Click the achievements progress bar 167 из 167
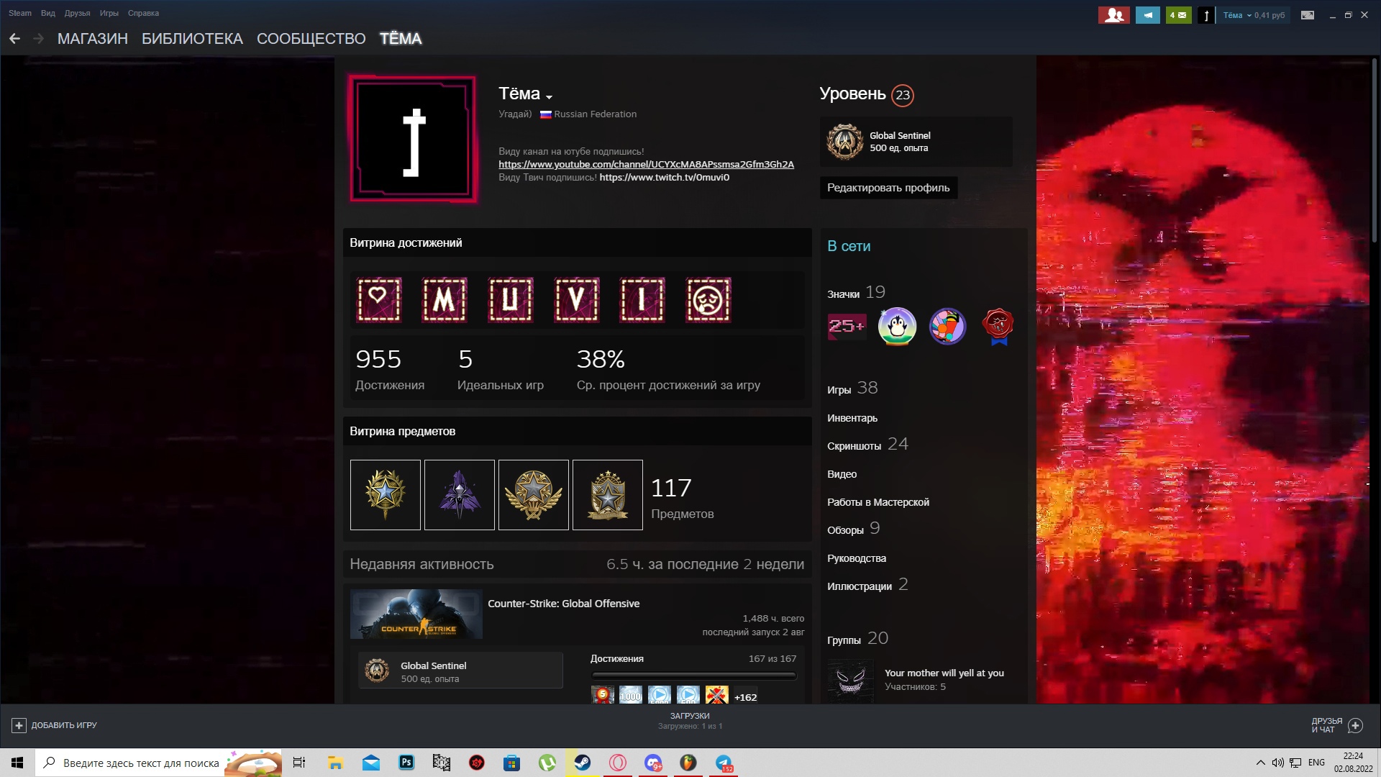 [693, 676]
